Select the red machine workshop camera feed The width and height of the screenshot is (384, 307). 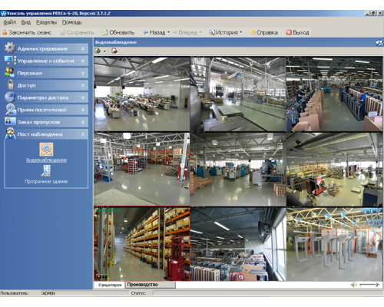(334, 169)
